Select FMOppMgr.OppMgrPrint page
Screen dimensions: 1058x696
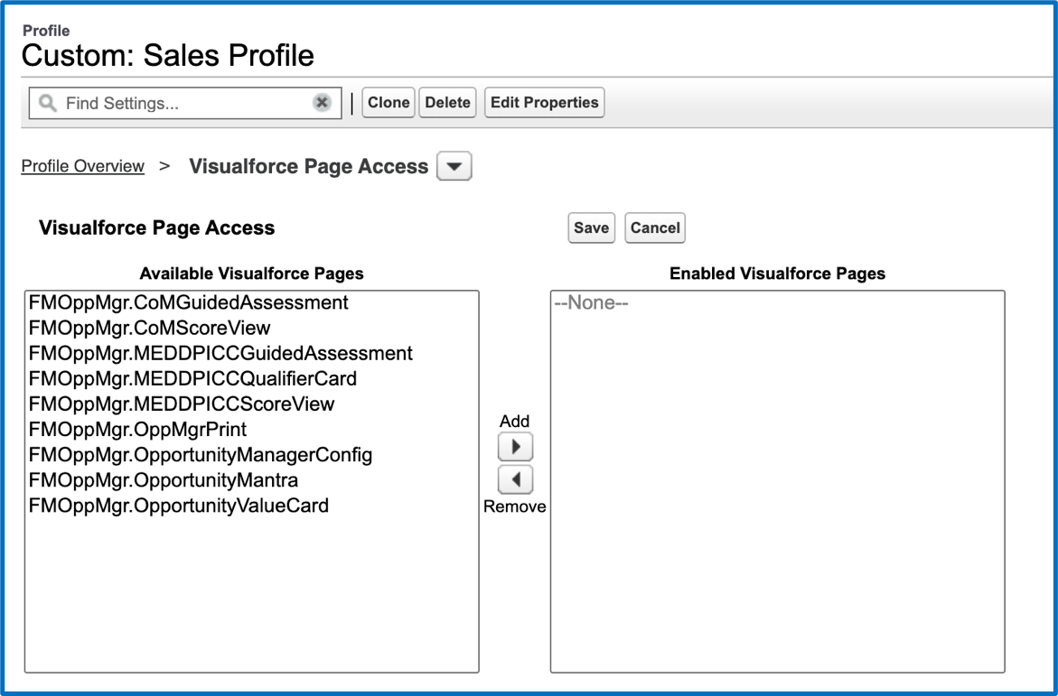137,429
